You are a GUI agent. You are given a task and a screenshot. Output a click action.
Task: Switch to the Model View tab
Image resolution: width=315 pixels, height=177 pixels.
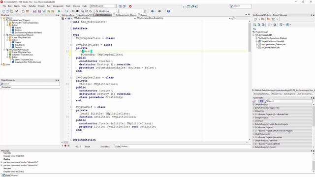277,94
